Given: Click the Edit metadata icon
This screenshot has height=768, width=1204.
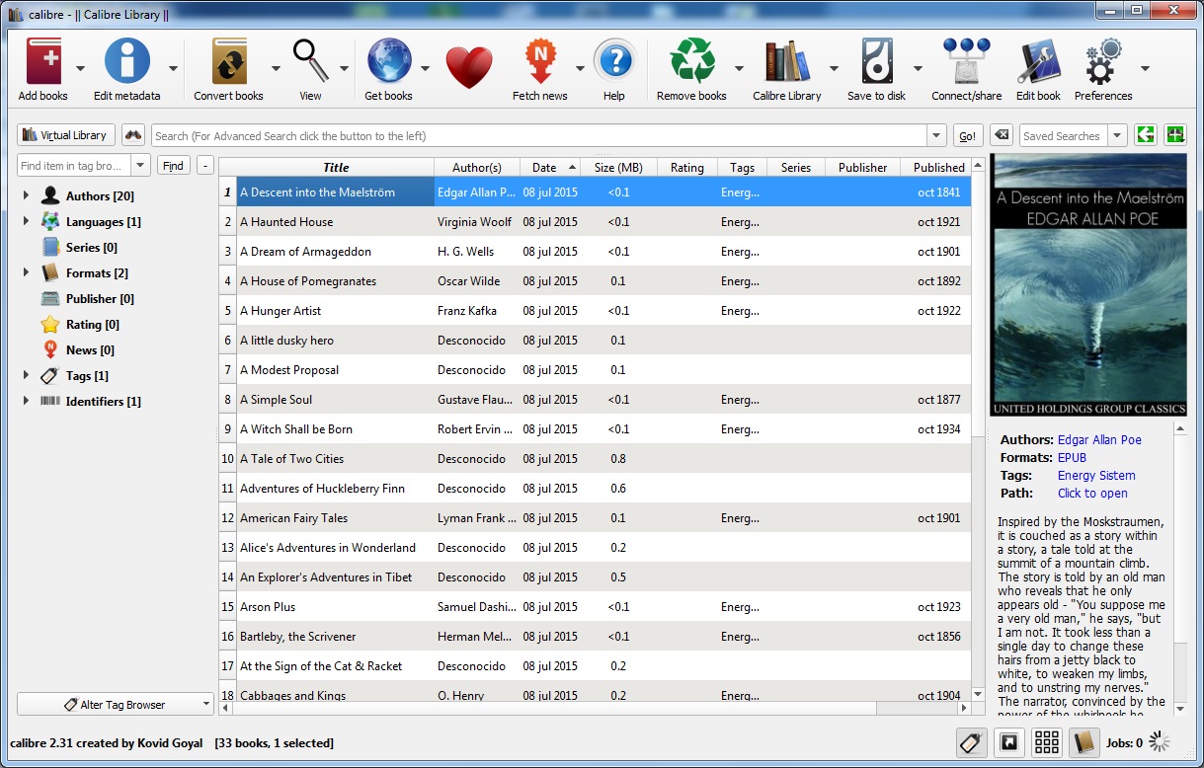Looking at the screenshot, I should pos(125,61).
